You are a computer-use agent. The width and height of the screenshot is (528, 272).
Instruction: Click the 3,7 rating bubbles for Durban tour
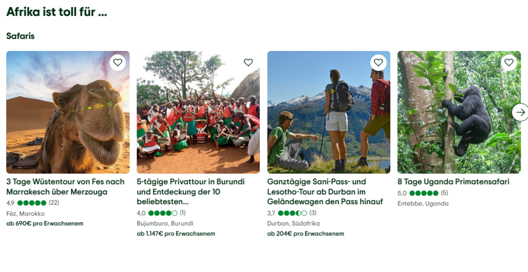(x=292, y=213)
